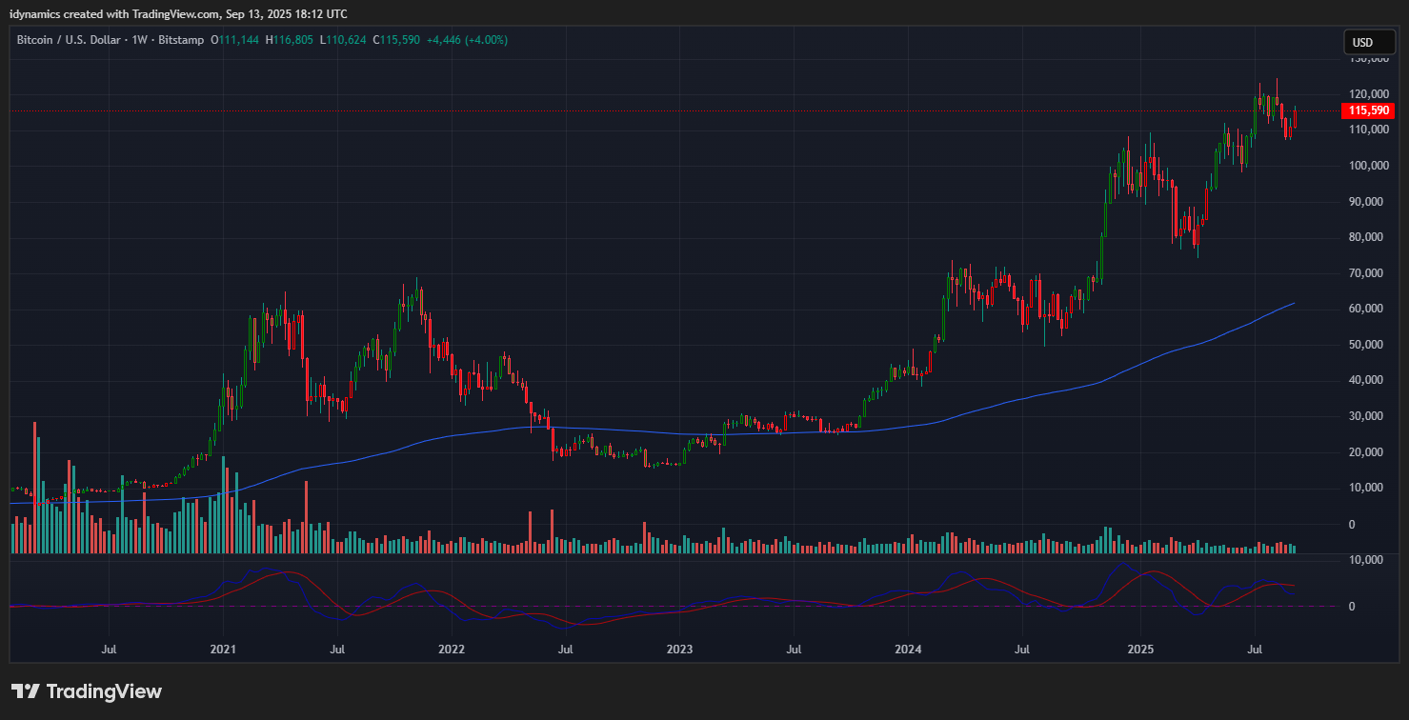Viewport: 1409px width, 720px height.
Task: Click the +4,446 (+4.00%) change value
Action: tap(467, 40)
